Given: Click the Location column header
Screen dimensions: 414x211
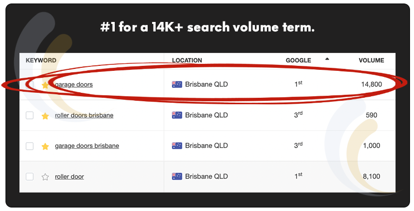Looking at the screenshot, I should click(x=187, y=60).
